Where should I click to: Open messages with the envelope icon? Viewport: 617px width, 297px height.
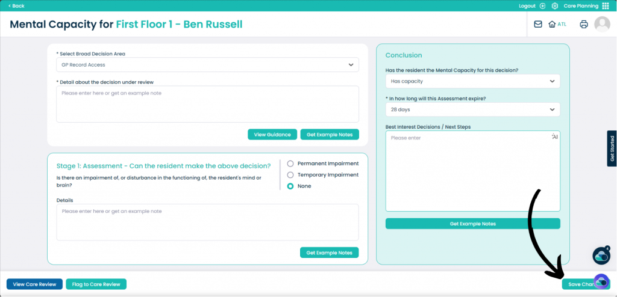[x=538, y=25]
